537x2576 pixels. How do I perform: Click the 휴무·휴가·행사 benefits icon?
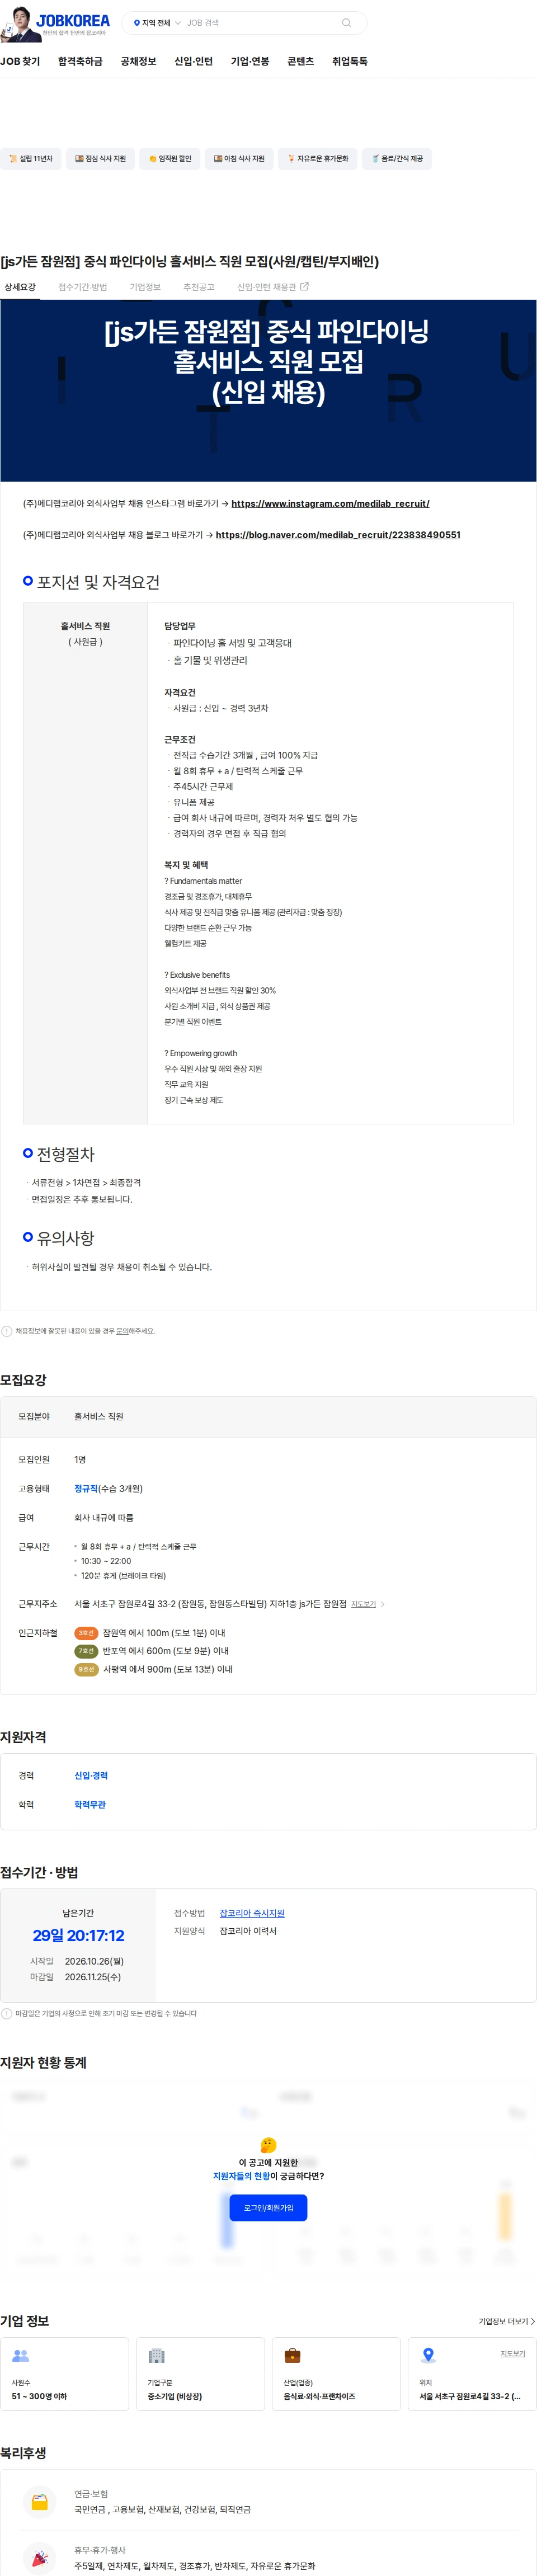(x=39, y=2558)
